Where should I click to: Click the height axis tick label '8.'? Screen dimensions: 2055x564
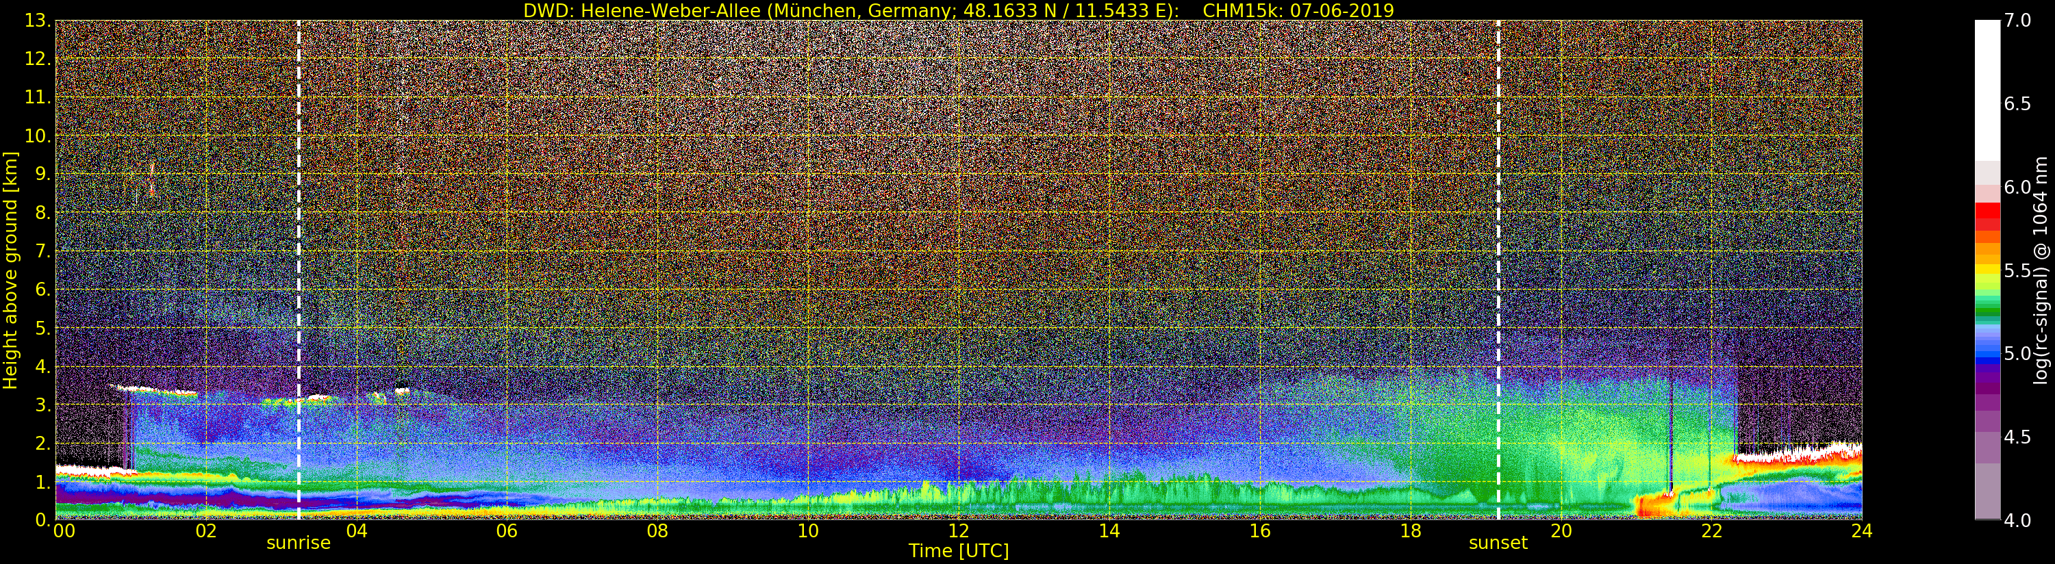[x=42, y=213]
